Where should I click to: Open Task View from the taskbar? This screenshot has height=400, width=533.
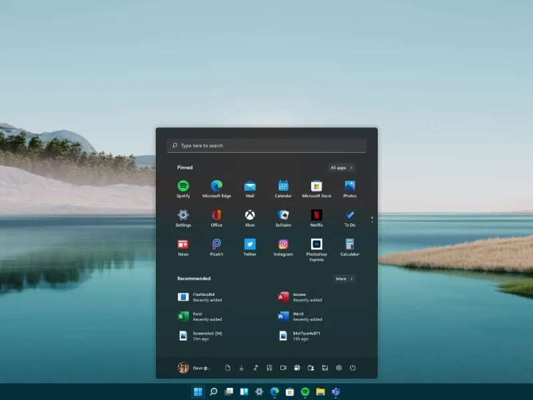[228, 392]
